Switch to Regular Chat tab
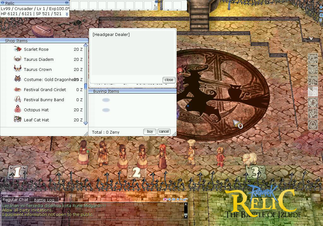 click(15, 200)
